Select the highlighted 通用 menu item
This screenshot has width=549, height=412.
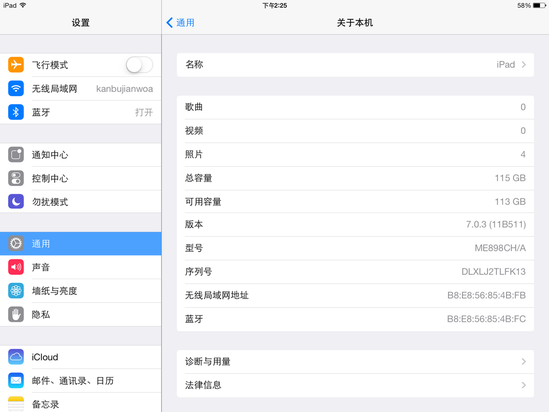tap(81, 244)
